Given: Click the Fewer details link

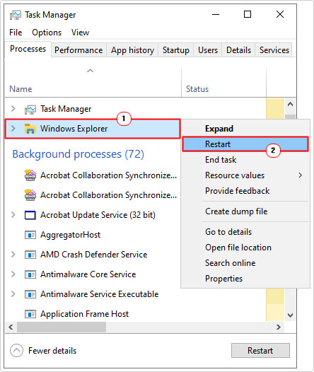Looking at the screenshot, I should pyautogui.click(x=52, y=351).
